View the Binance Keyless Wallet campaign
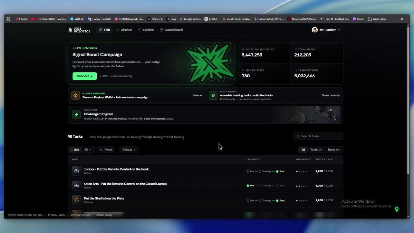Screen dimensions: 414x233 (x=197, y=96)
